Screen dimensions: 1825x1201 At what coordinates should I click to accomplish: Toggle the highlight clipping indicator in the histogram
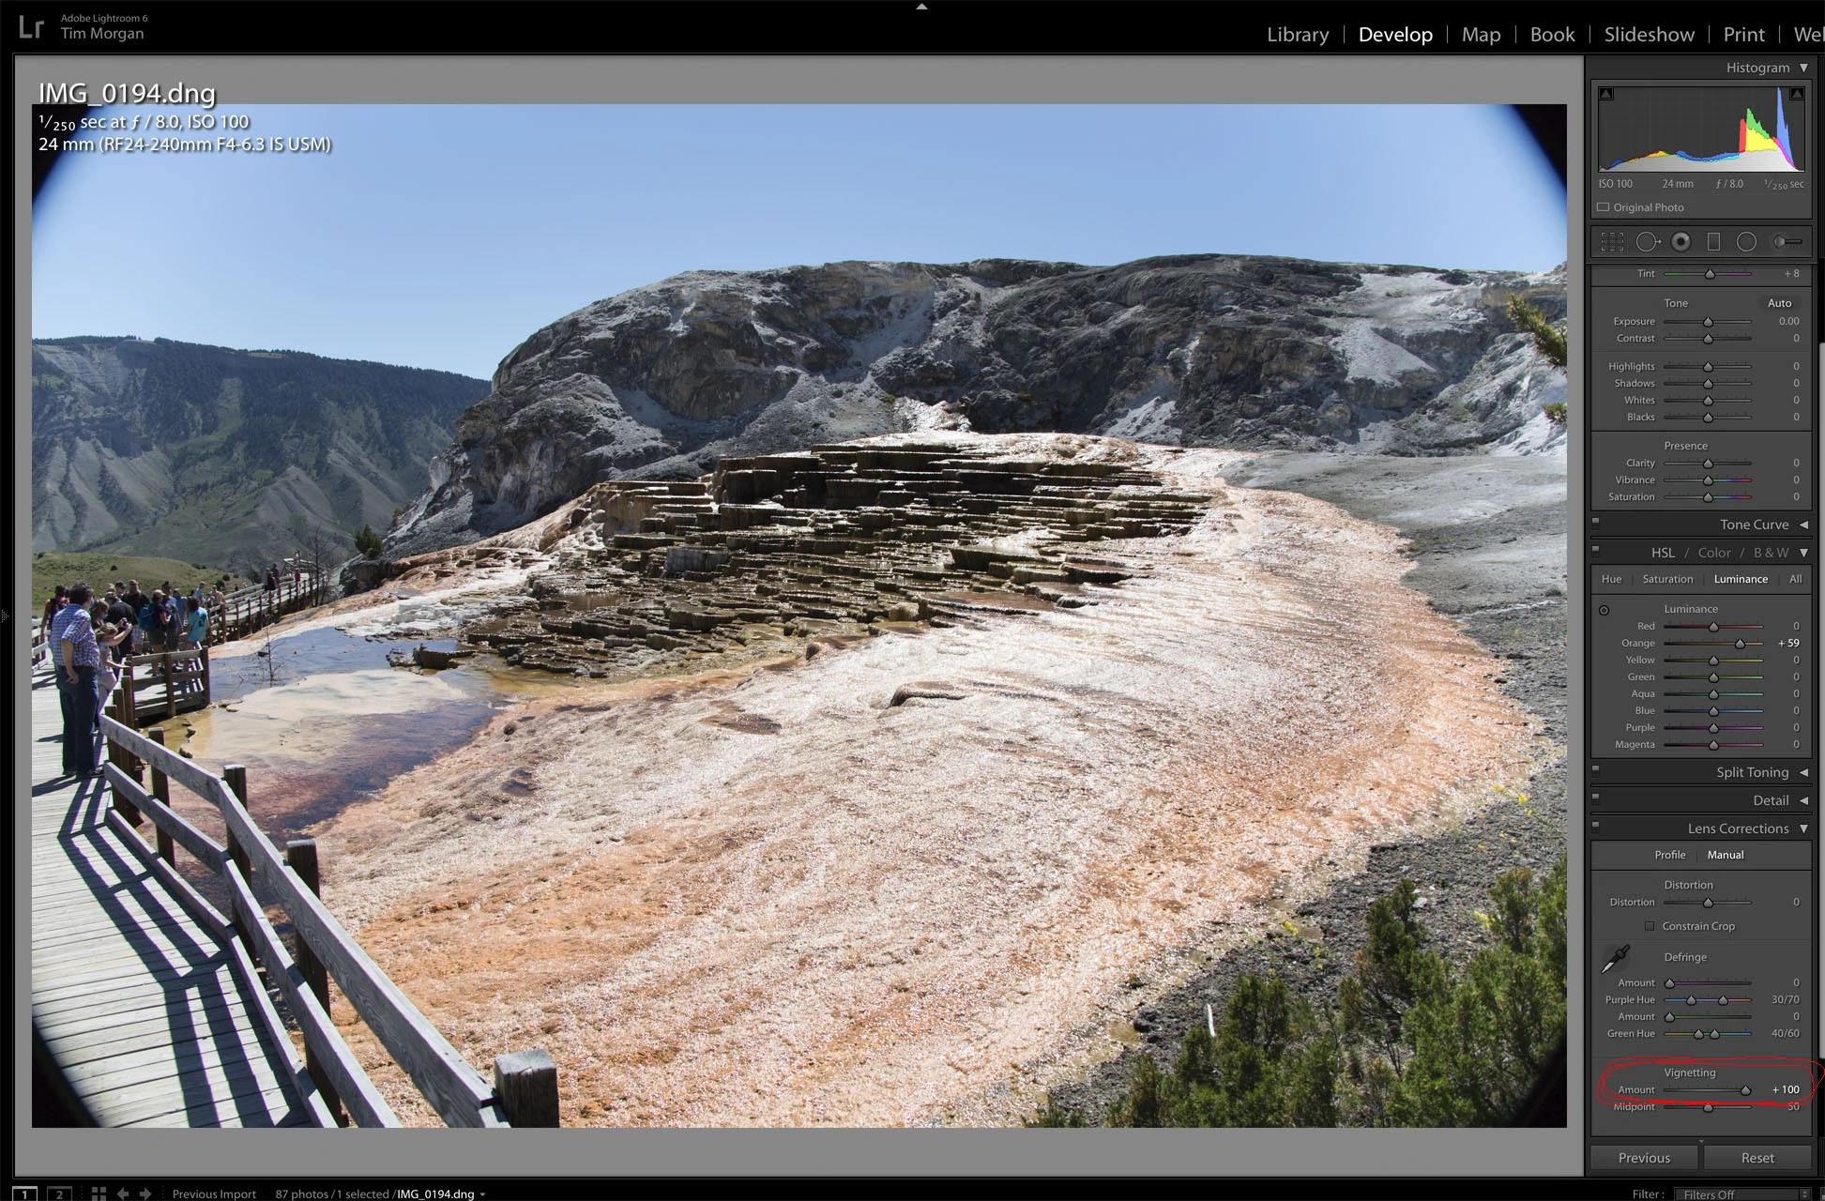[x=1796, y=94]
